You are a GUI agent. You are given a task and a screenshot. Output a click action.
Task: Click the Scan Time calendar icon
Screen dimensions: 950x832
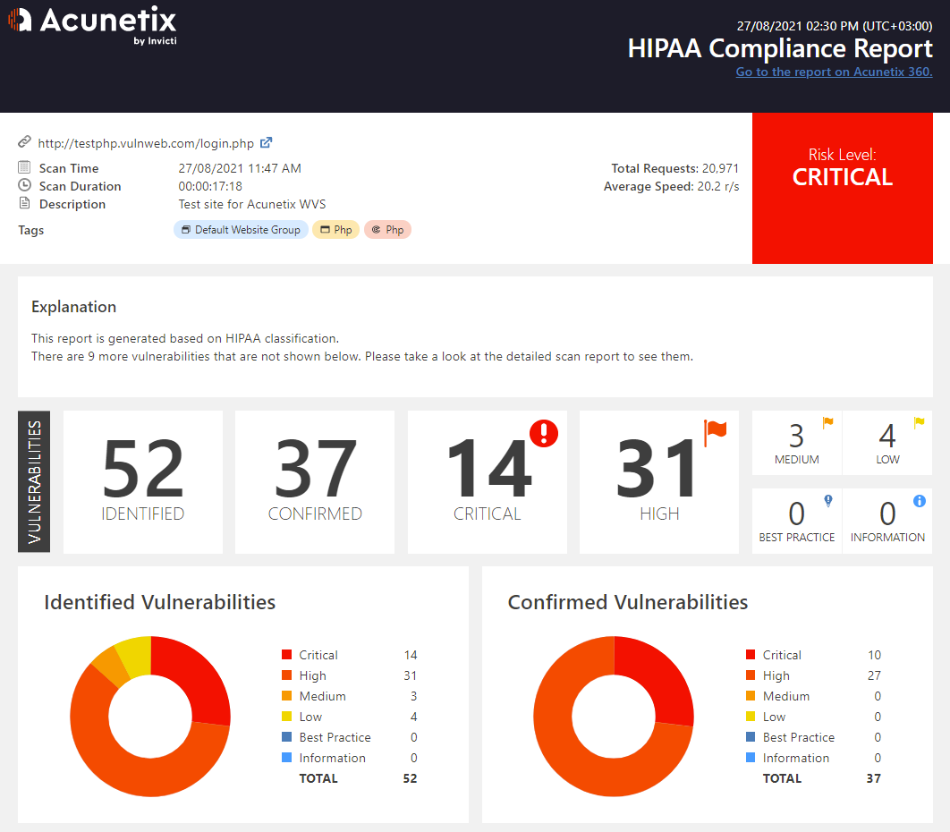24,168
